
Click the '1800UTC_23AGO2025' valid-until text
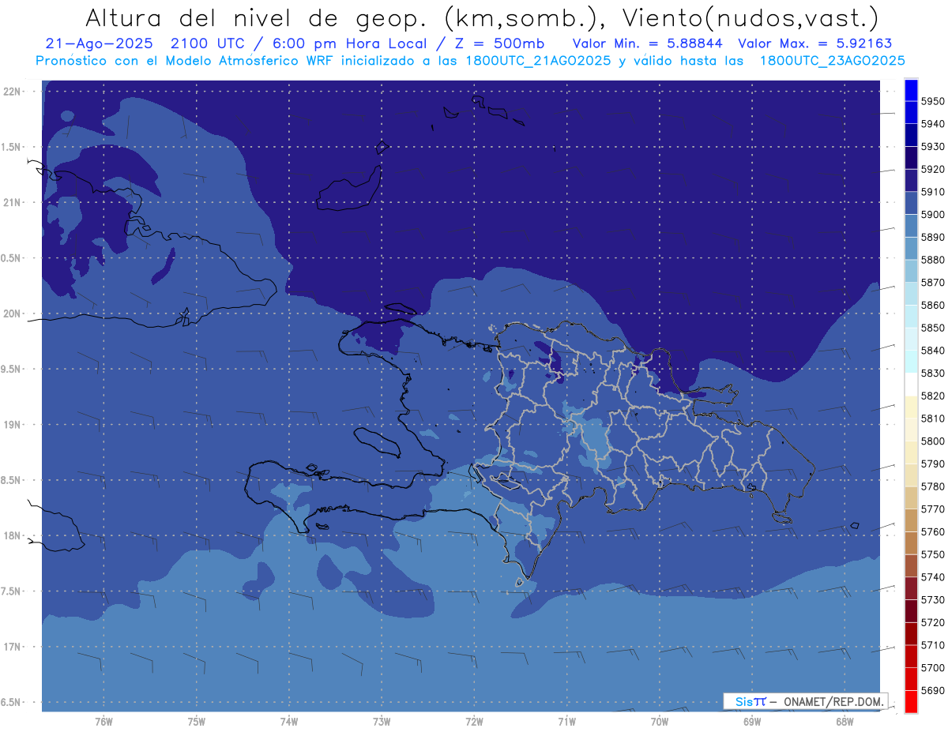[832, 61]
